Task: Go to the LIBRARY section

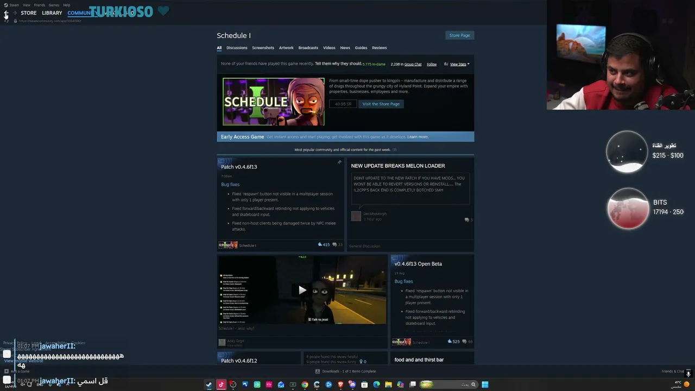Action: (52, 13)
